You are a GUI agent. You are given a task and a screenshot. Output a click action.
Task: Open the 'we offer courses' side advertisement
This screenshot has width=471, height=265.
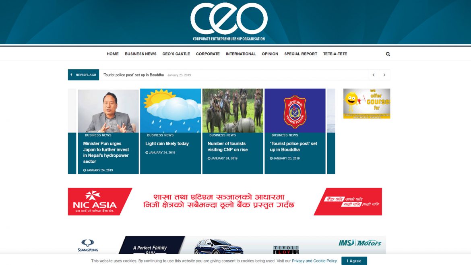coord(367,104)
